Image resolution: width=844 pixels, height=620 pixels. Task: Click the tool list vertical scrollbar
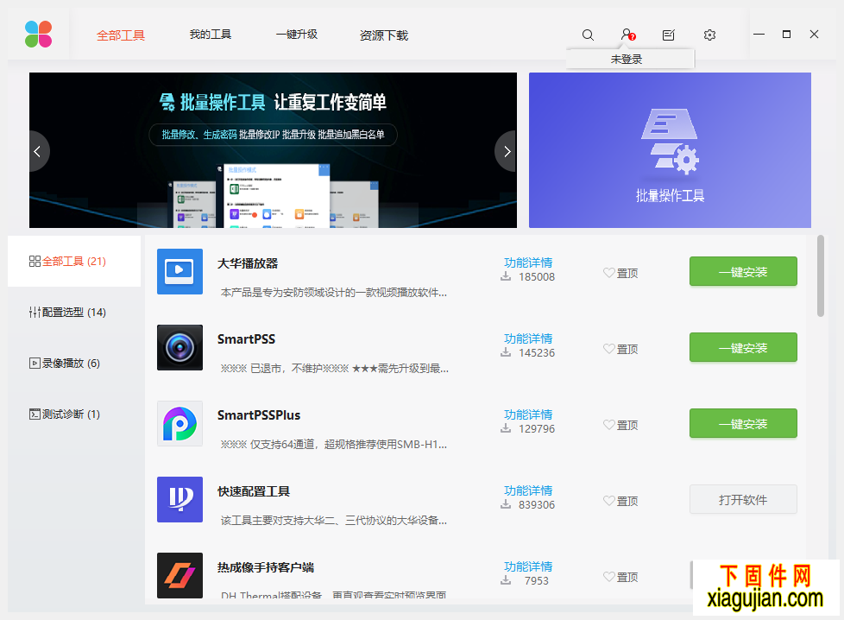coord(821,275)
